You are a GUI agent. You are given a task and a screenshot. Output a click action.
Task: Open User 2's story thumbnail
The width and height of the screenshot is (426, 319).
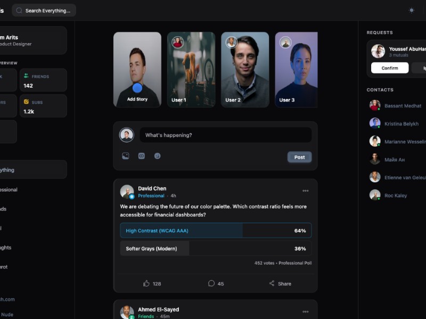[245, 70]
